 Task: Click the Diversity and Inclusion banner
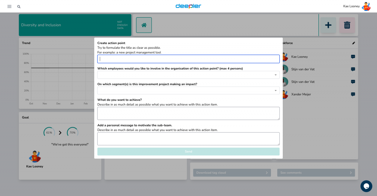pos(75,25)
